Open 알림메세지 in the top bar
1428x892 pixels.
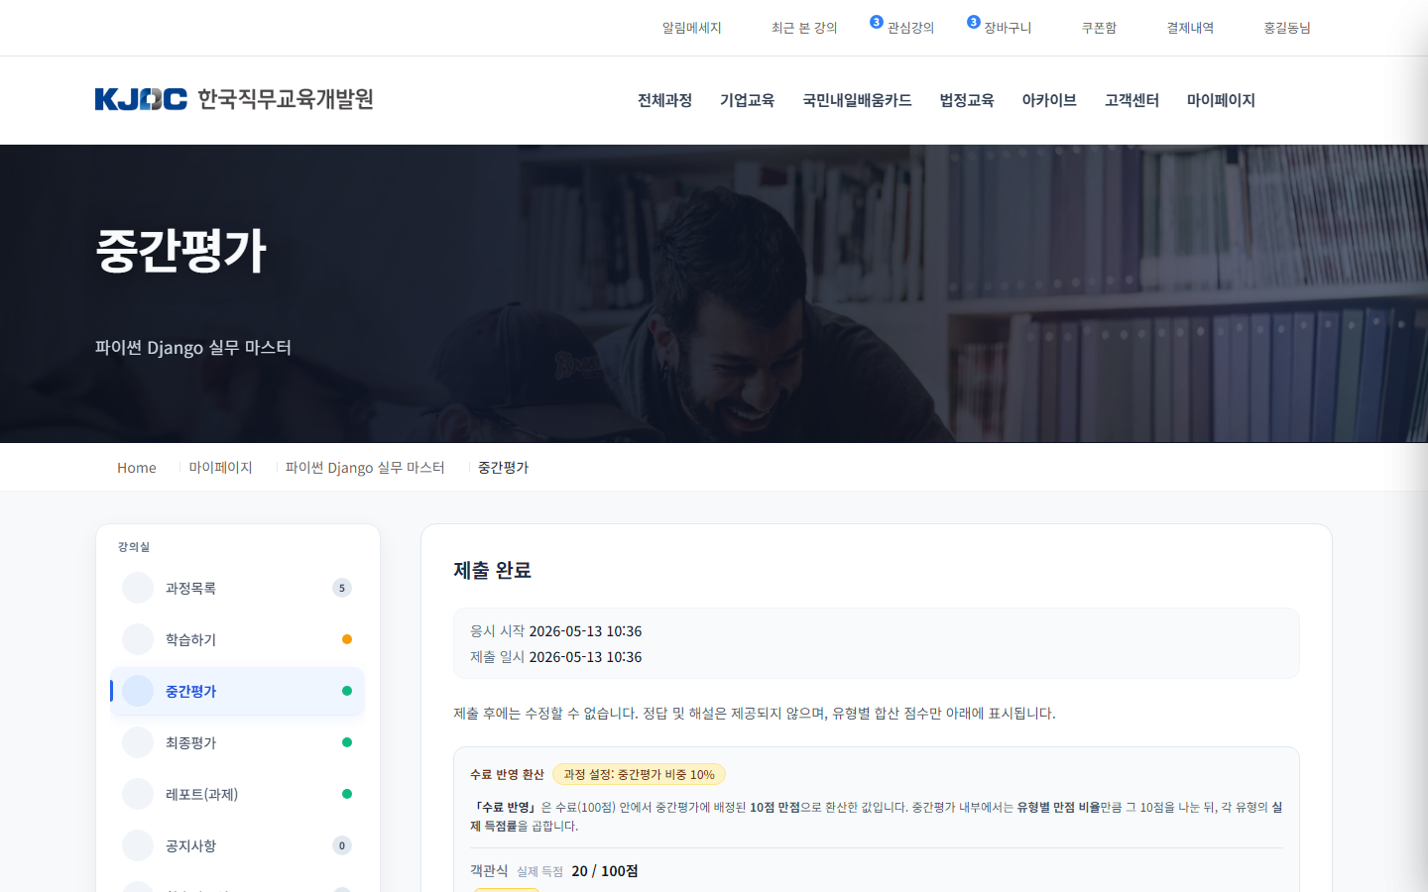point(691,28)
